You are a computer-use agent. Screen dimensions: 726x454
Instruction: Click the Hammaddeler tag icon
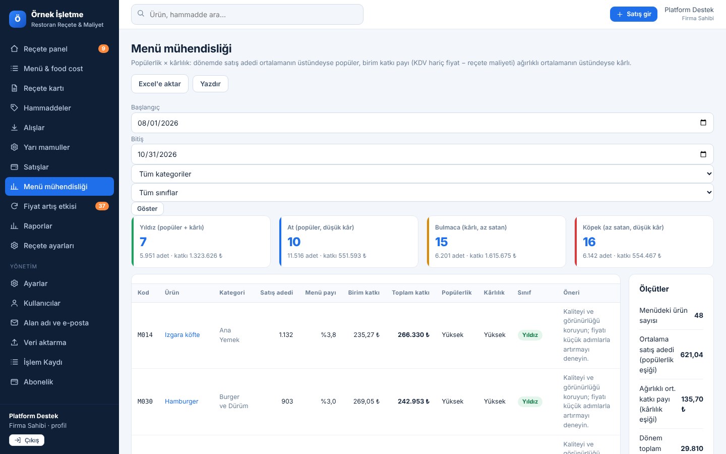(x=14, y=108)
